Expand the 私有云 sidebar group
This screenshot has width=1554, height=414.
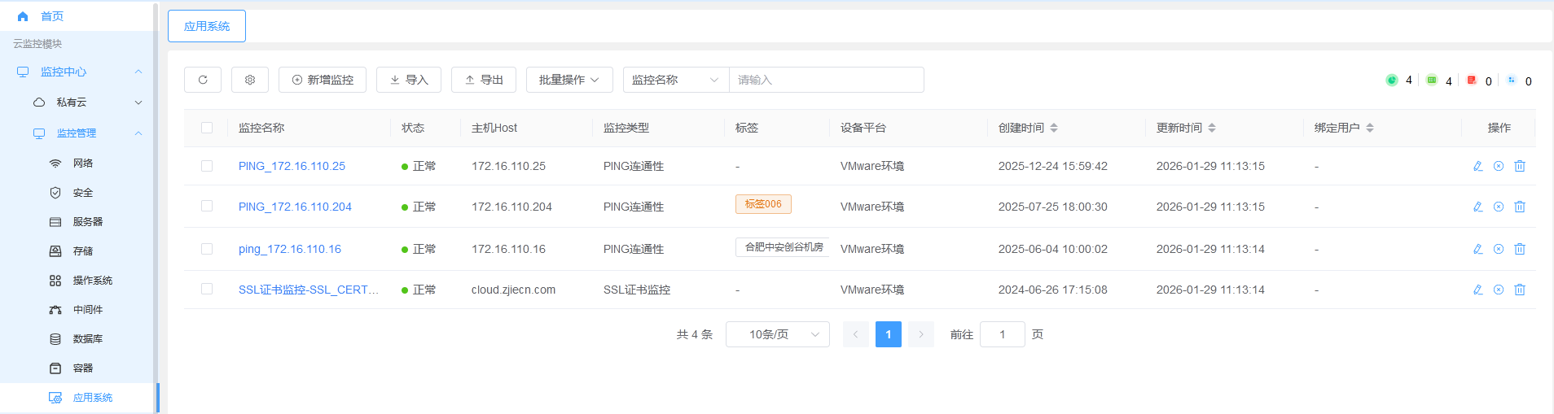tap(138, 102)
